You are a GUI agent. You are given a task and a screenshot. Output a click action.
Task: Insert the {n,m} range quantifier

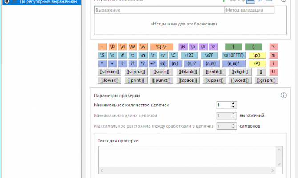[211, 64]
